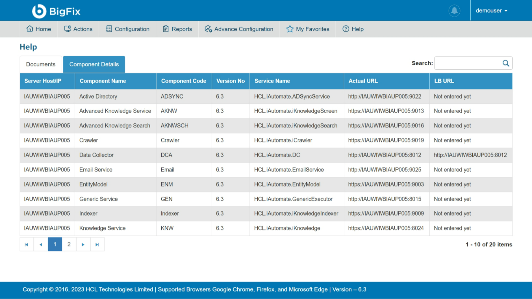This screenshot has height=299, width=532.
Task: Click the Data Collector LB URL cell
Action: click(470, 155)
